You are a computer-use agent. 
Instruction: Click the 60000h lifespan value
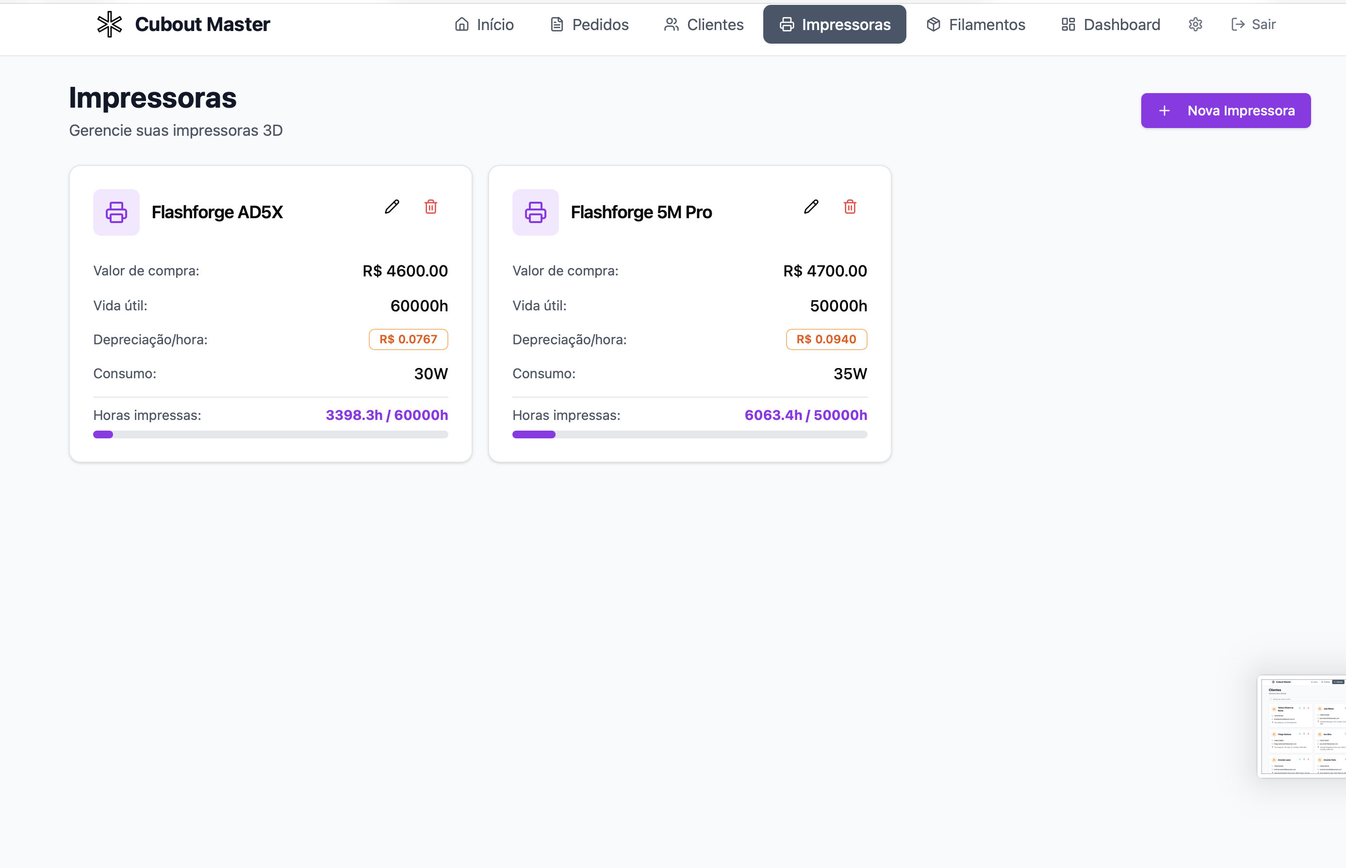coord(419,306)
